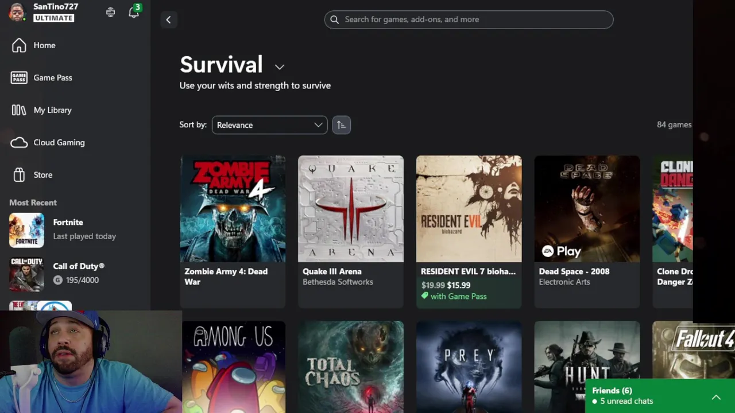Click the Game Pass tag icon on Resident Evil
735x413 pixels.
point(425,296)
